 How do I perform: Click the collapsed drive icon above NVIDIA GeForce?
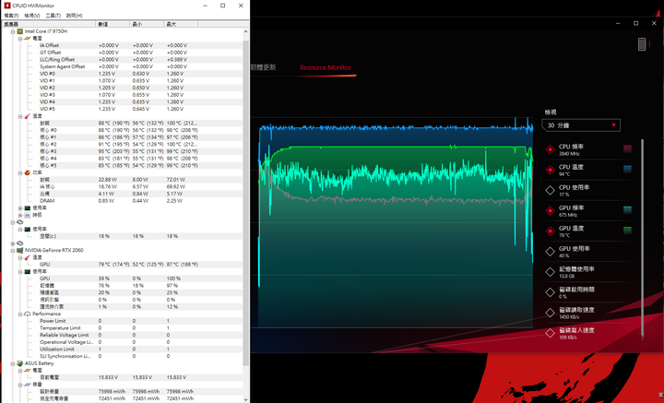19,243
